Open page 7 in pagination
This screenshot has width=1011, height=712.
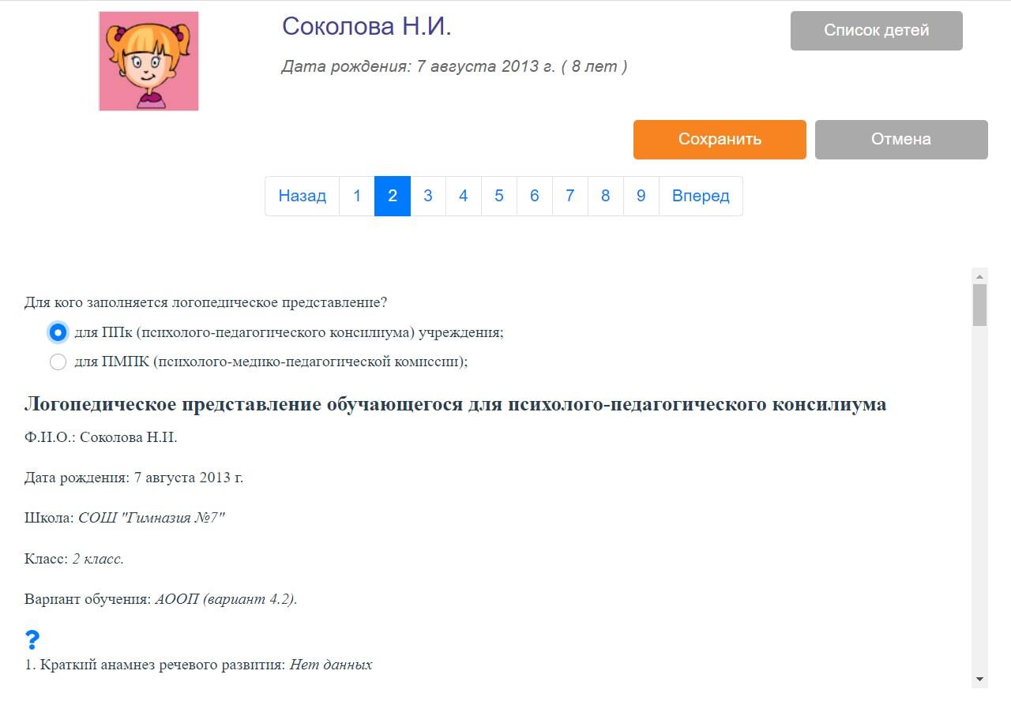[570, 196]
